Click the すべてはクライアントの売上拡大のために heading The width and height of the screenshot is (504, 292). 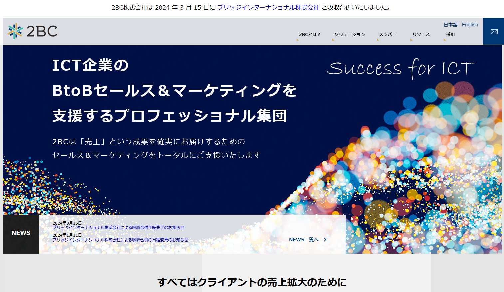(252, 282)
